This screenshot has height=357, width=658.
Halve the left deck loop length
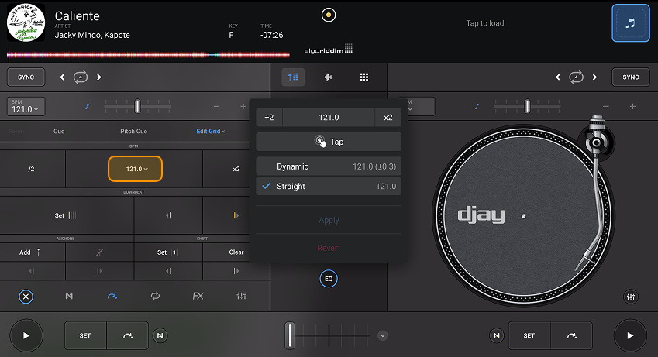(62, 77)
